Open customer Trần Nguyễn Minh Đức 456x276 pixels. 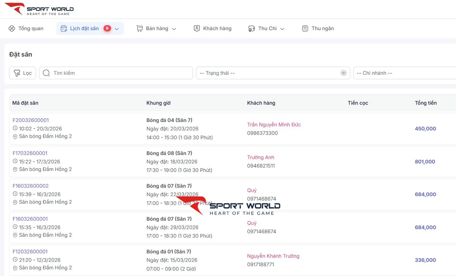[x=274, y=124]
